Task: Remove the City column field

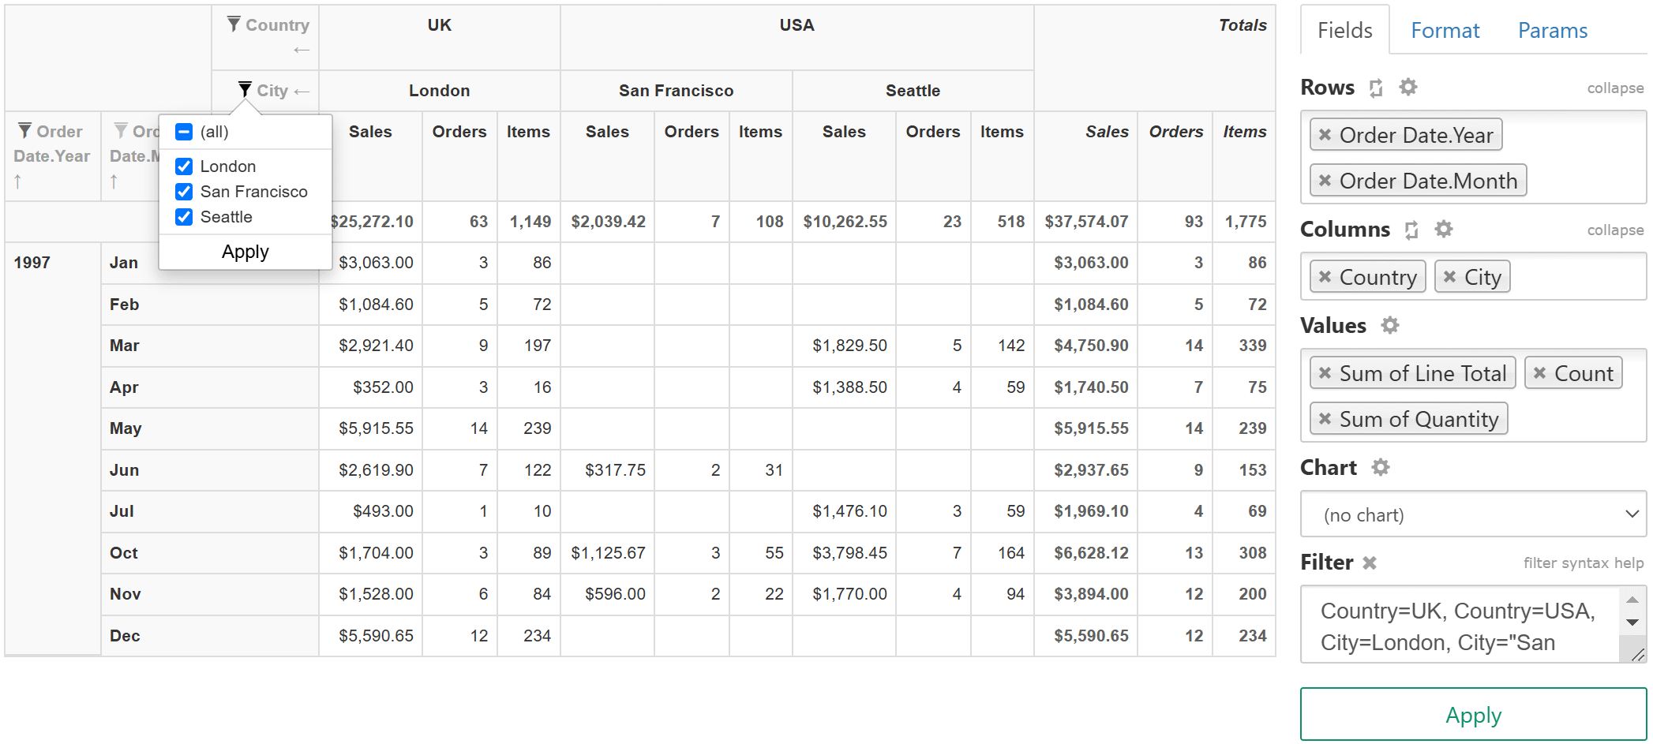Action: pyautogui.click(x=1450, y=277)
